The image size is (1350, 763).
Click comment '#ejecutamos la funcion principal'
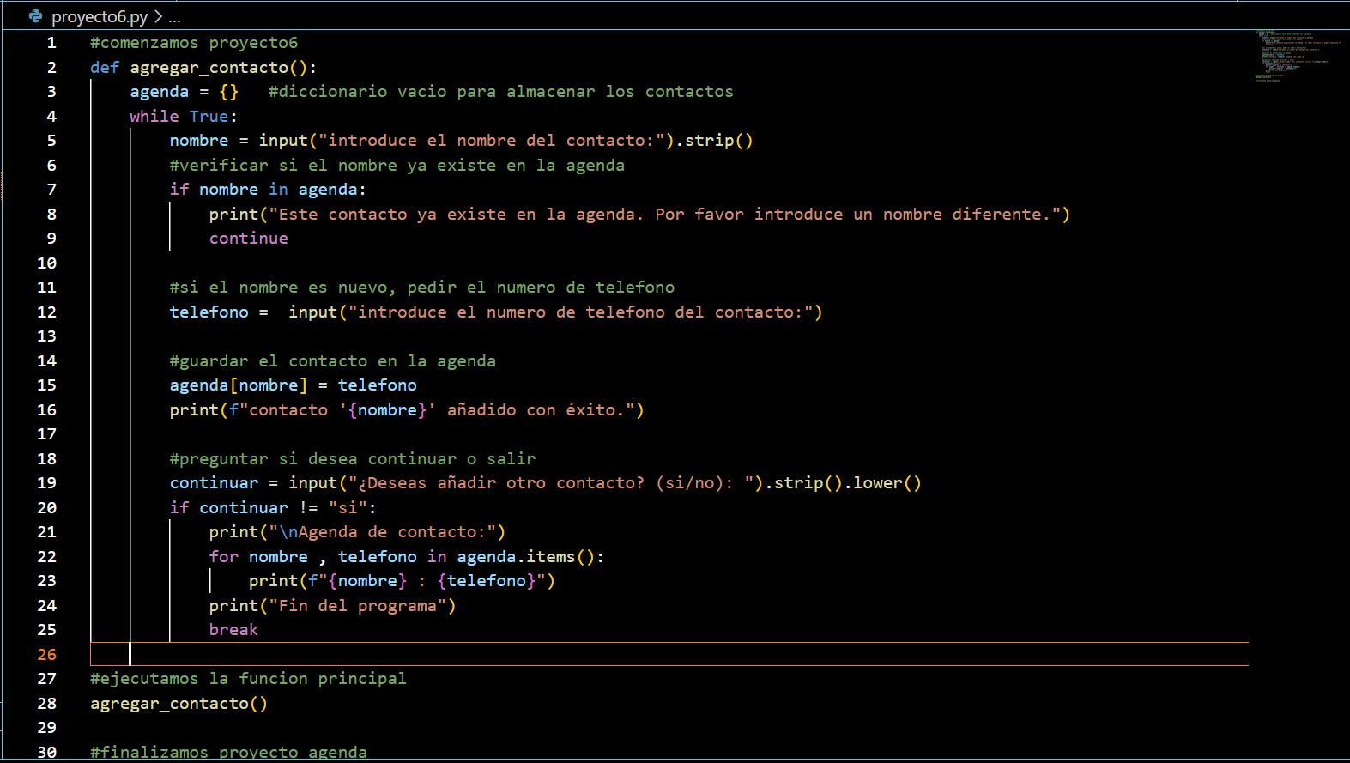249,679
